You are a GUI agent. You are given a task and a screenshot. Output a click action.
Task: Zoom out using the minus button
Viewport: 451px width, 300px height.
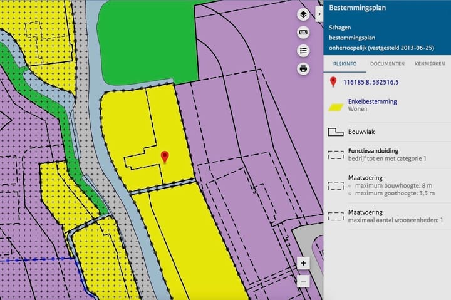(x=303, y=281)
